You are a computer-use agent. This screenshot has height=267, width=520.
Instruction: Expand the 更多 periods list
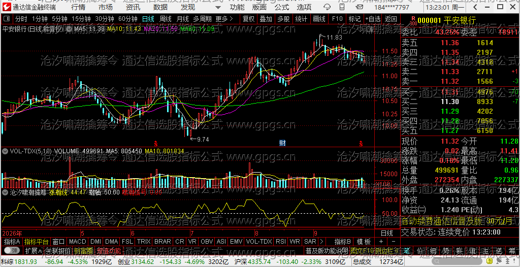(x=224, y=19)
